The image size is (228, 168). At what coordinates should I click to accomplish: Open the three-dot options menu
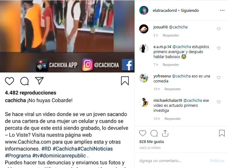click(222, 10)
